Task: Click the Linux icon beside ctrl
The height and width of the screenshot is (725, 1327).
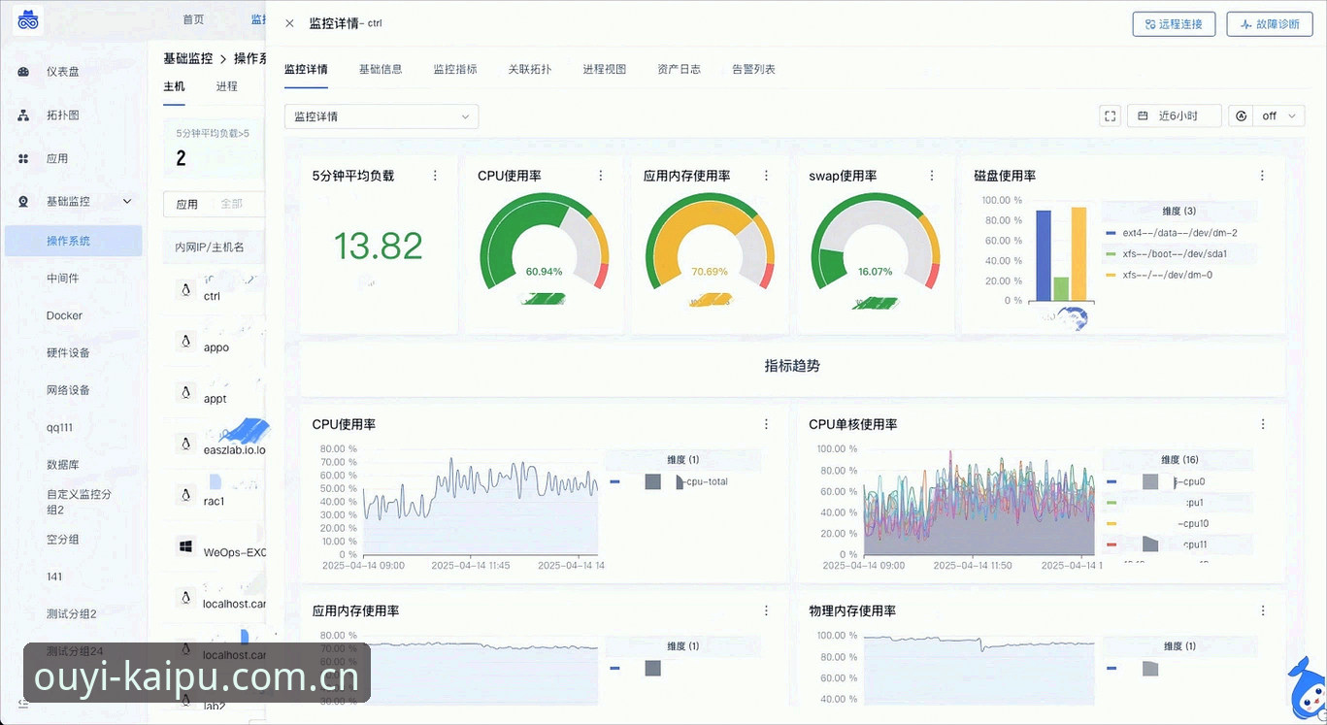Action: [x=185, y=289]
